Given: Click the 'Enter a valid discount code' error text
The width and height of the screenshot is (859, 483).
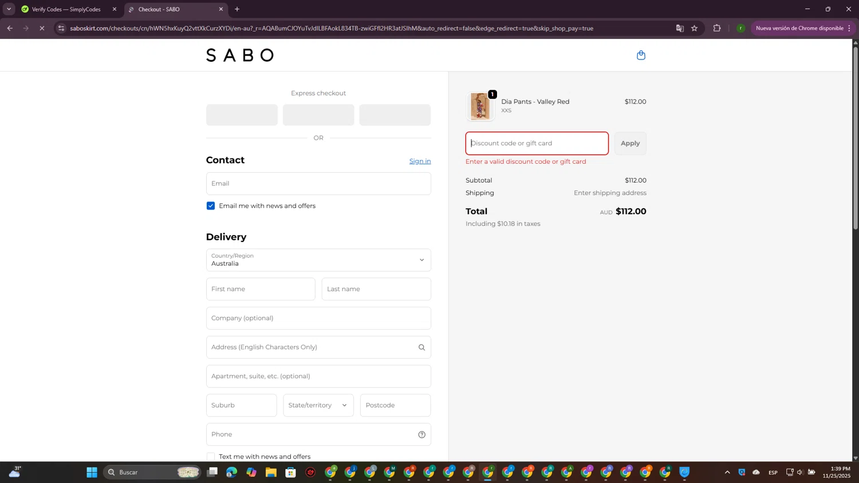Looking at the screenshot, I should coord(526,161).
